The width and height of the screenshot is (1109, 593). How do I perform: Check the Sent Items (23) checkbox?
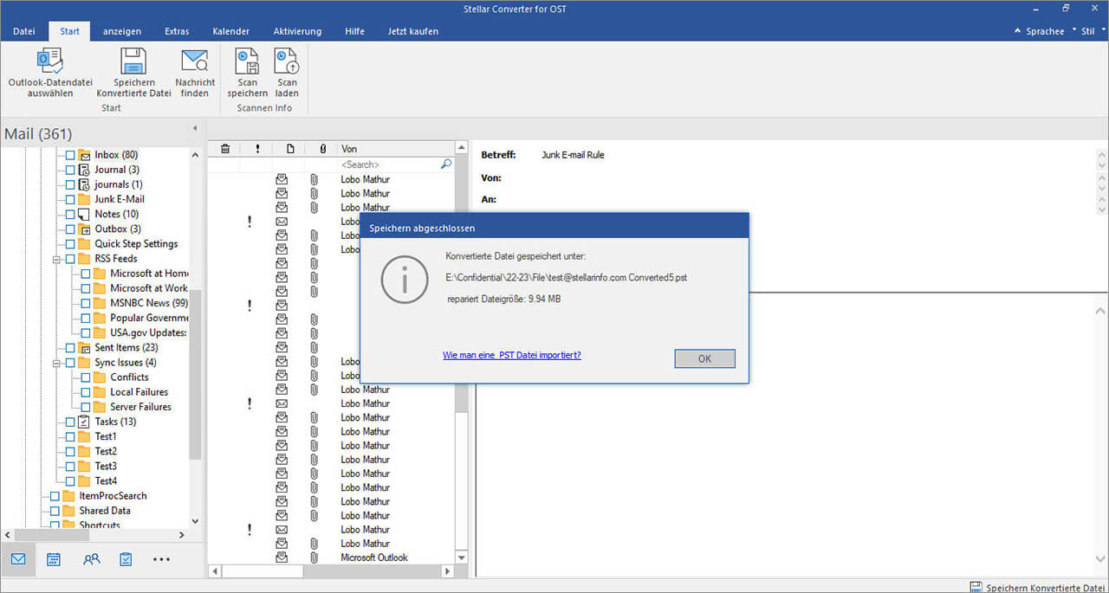70,347
